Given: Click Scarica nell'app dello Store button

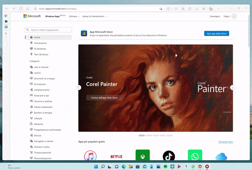Looking at the screenshot, I should [x=104, y=98].
